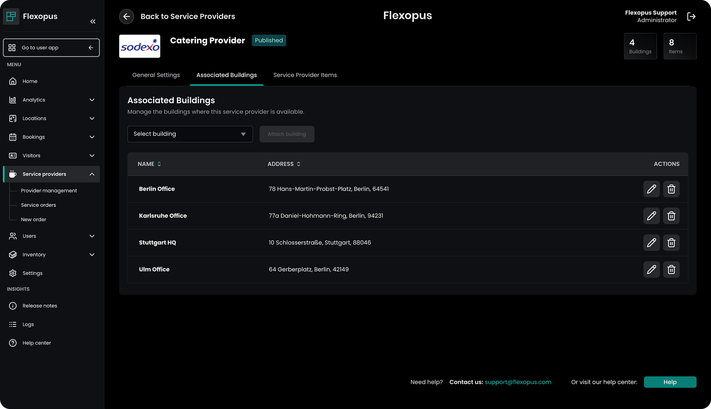This screenshot has width=711, height=409.
Task: Switch to the General Settings tab
Action: 156,75
